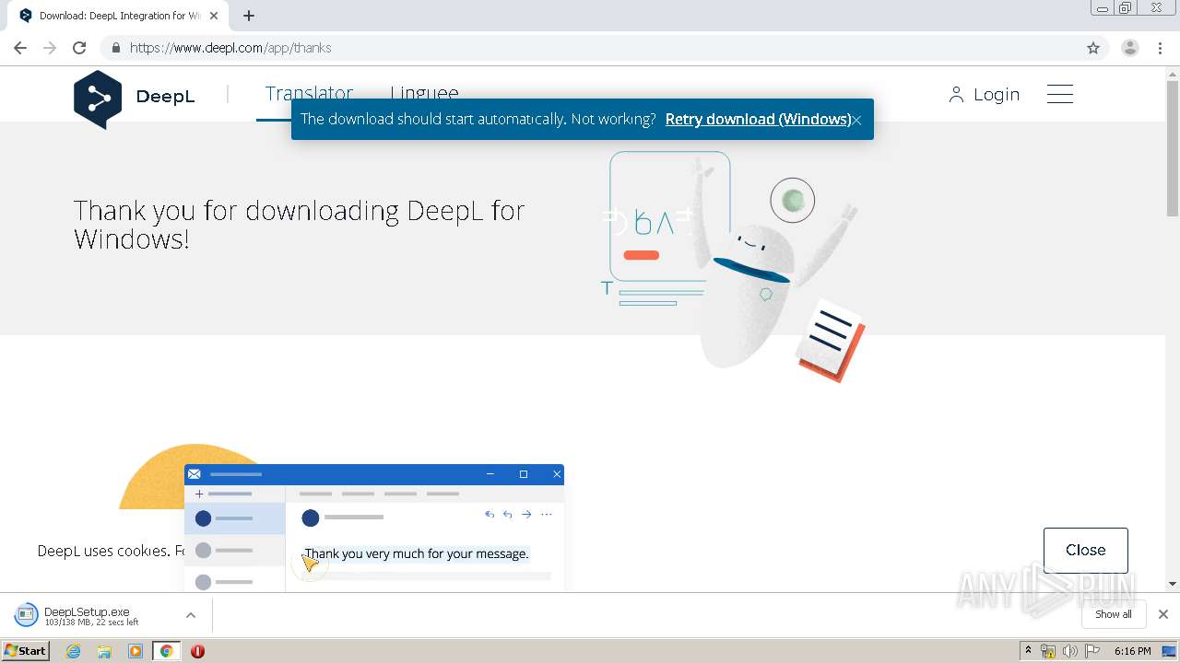
Task: Switch to Translator tab
Action: pos(309,93)
